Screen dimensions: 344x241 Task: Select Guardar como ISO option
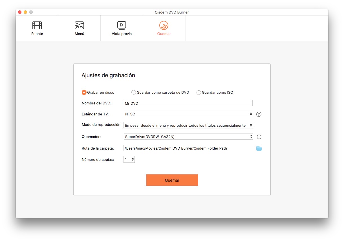tap(199, 92)
